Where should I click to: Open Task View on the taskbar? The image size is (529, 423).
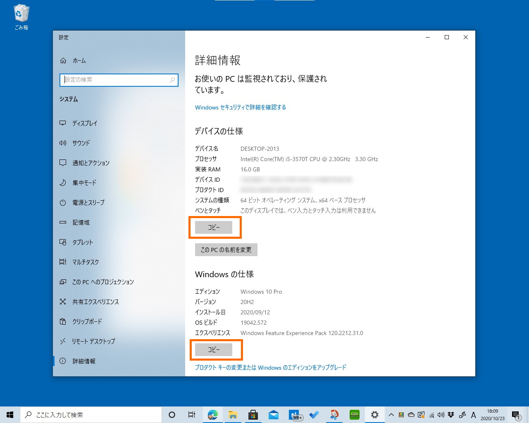click(192, 415)
